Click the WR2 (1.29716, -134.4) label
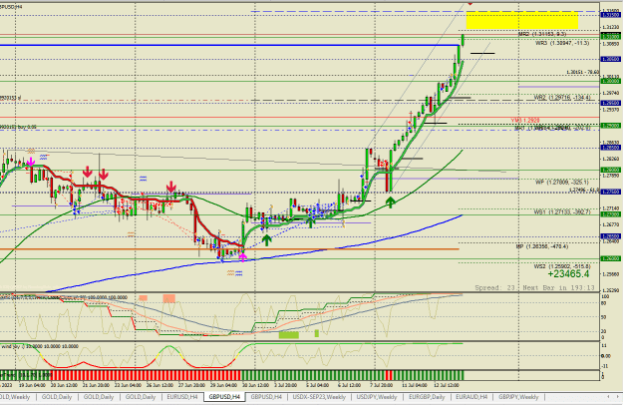This screenshot has height=405, width=623. click(562, 98)
